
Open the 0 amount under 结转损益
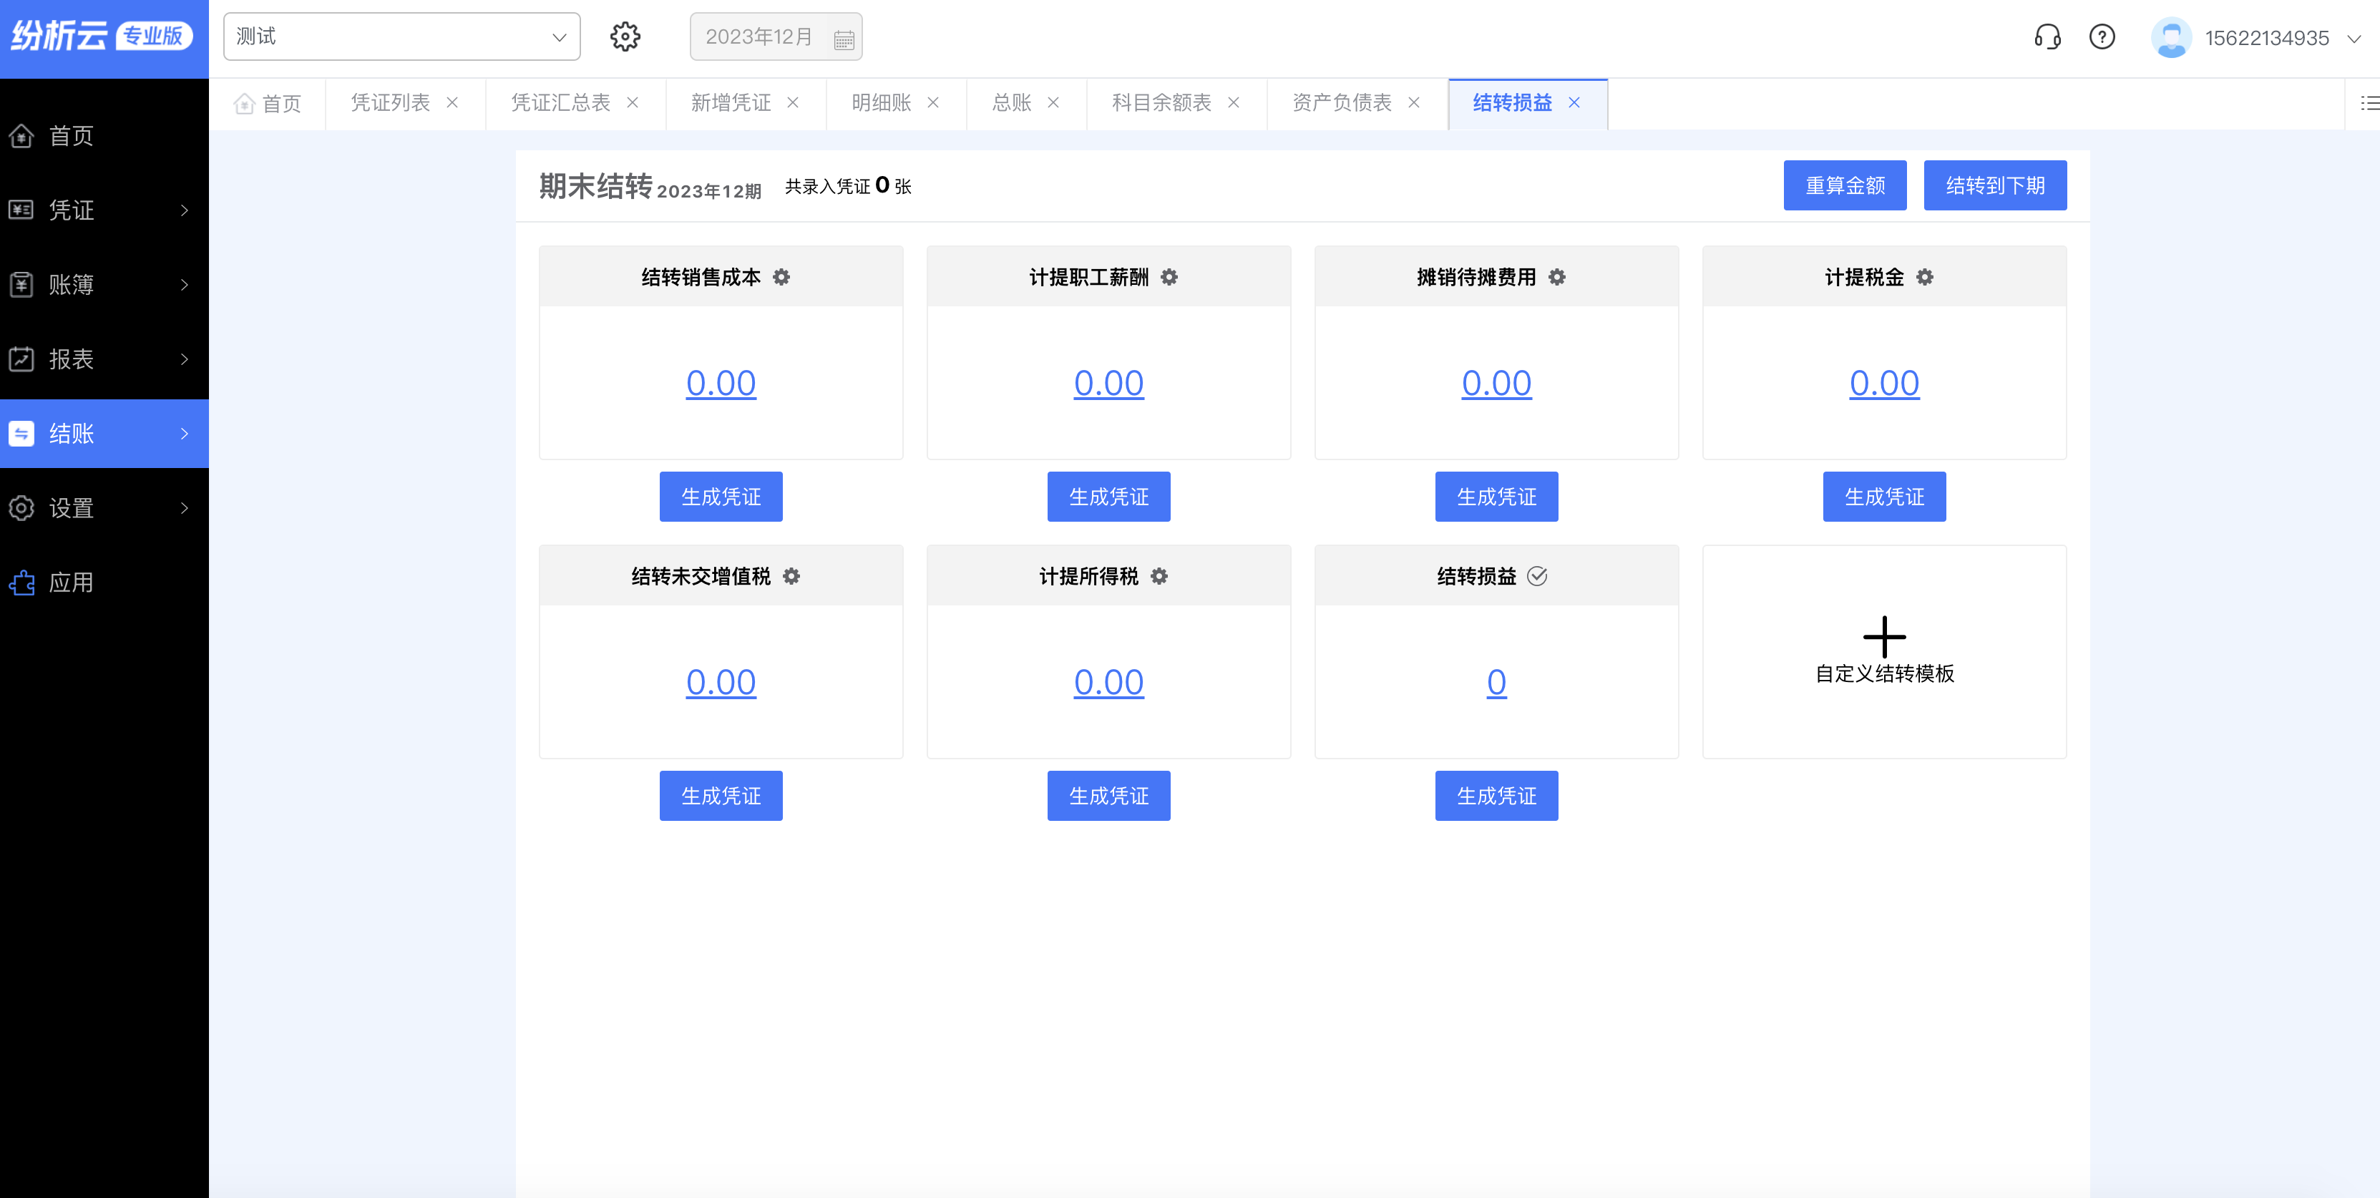coord(1497,683)
